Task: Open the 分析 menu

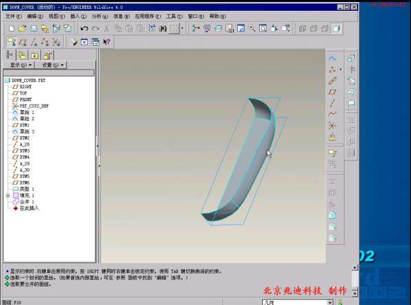Action: (99, 16)
